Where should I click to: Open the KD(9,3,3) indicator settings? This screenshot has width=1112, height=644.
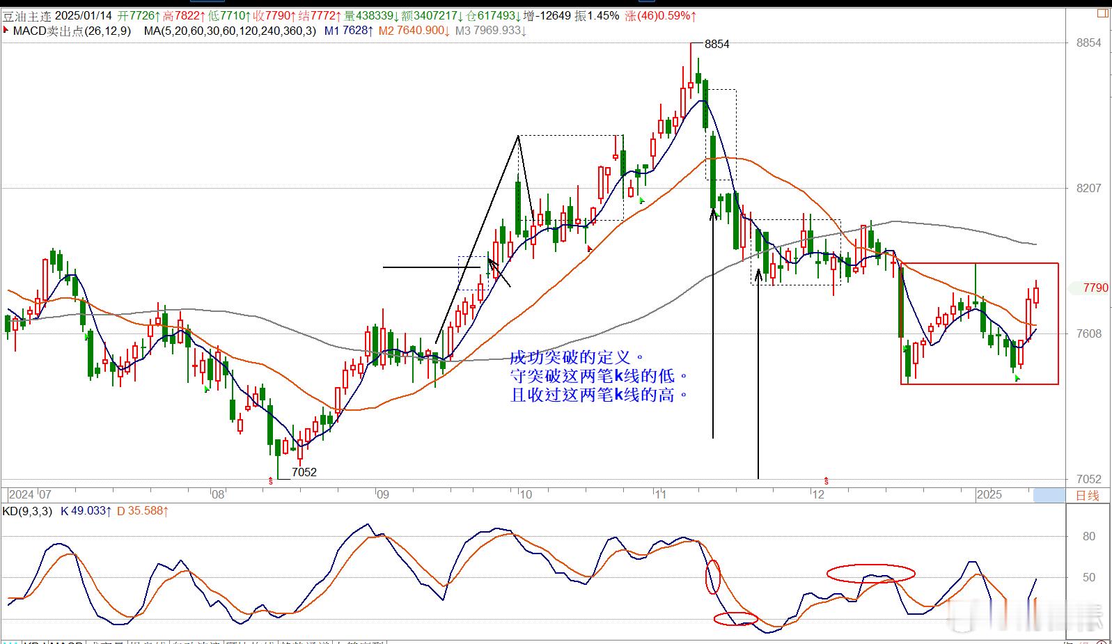click(x=27, y=511)
